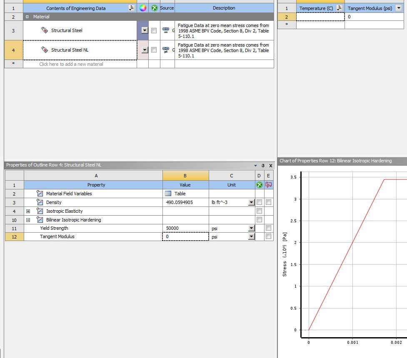Click Tangent Modulus 0 cell in temperature table
The image size is (407, 358).
(x=374, y=17)
